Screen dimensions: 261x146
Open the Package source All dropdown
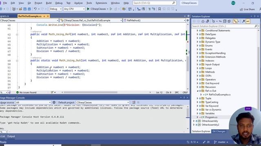[x=33, y=103]
